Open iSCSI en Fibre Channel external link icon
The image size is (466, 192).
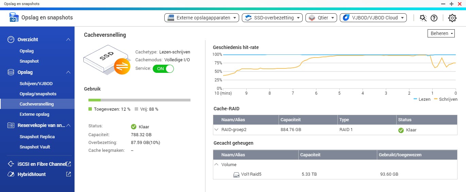pyautogui.click(x=69, y=164)
